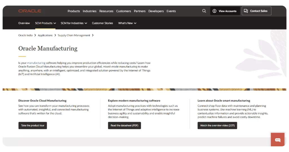This screenshot has height=152, width=289.
Task: Select the Oracle Manufacturing heading
Action: pyautogui.click(x=48, y=49)
